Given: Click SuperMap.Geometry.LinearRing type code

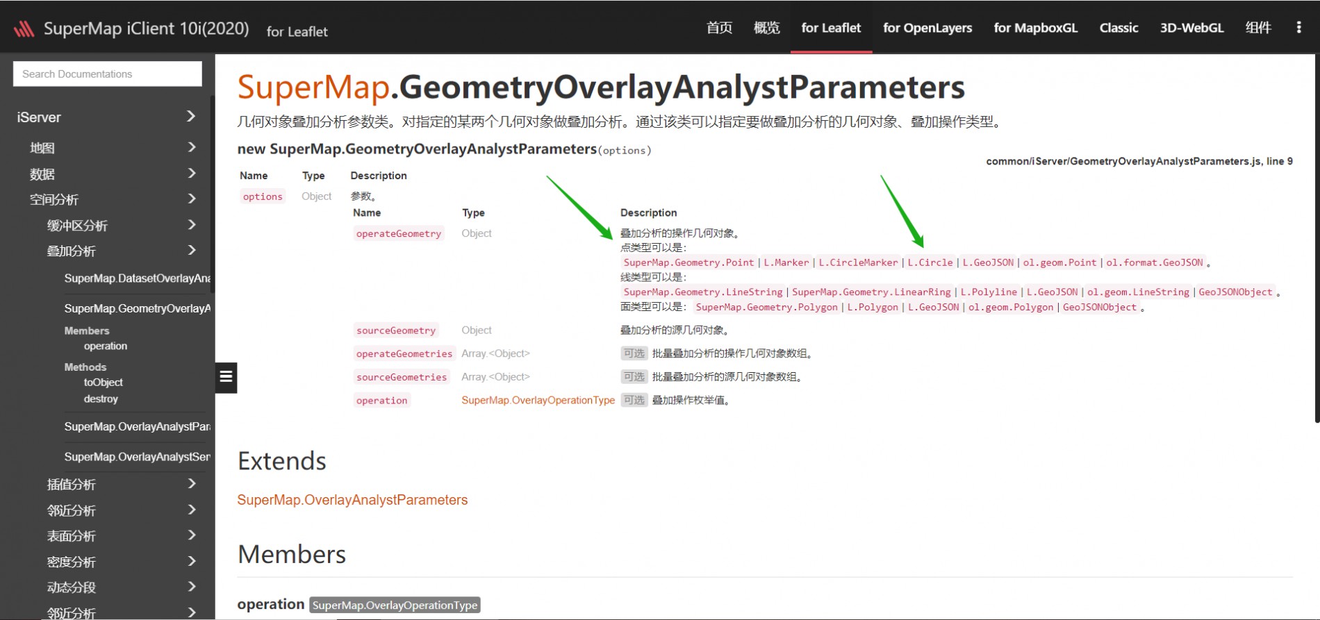Looking at the screenshot, I should point(871,292).
